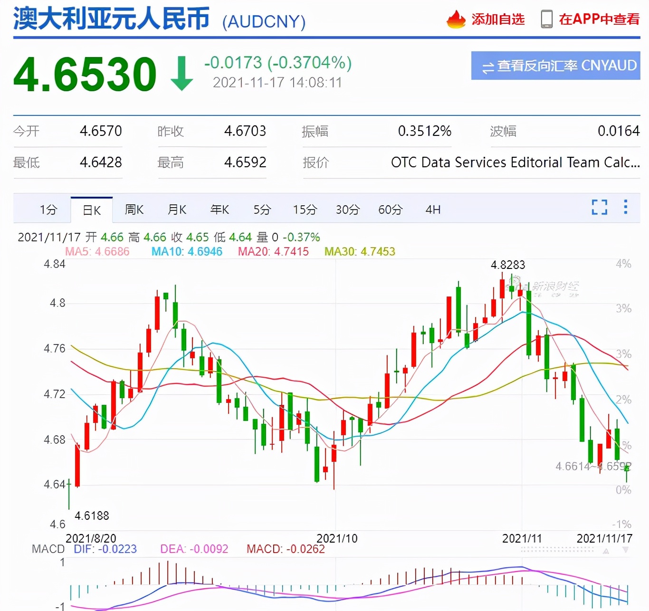Open the three-dot chart options menu
Image resolution: width=649 pixels, height=611 pixels.
625,207
